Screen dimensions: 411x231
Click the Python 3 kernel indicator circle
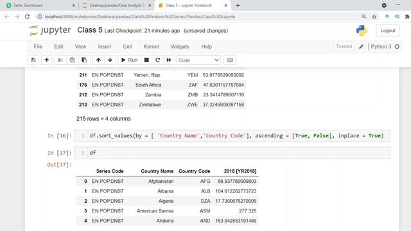397,47
